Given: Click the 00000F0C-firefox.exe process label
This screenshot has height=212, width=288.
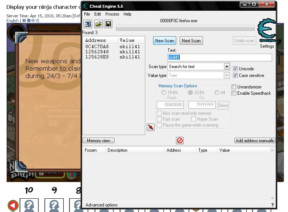Looking at the screenshot, I should pos(179,21).
